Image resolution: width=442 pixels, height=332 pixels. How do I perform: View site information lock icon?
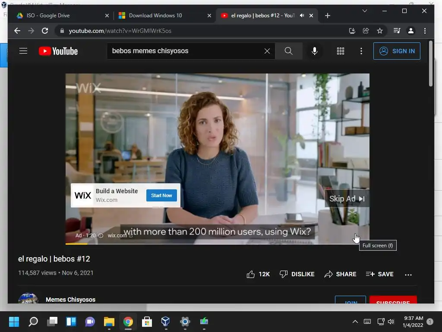pyautogui.click(x=62, y=31)
